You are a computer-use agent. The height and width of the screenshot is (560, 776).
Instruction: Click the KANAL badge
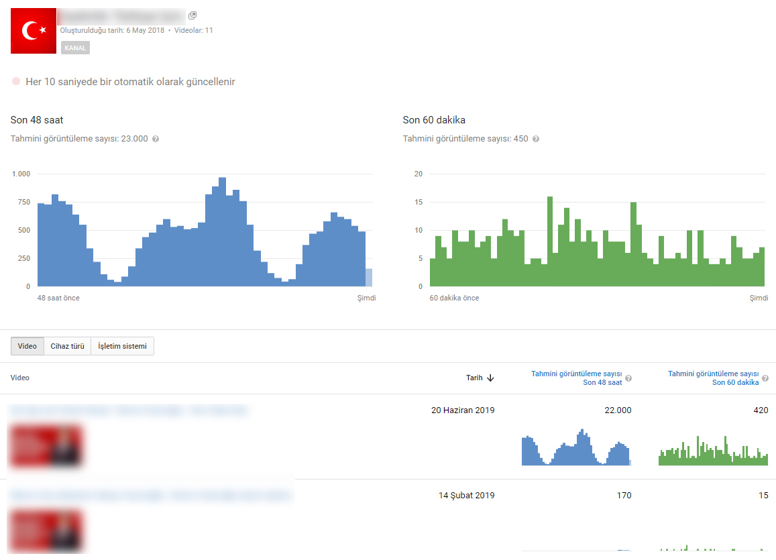pos(75,48)
